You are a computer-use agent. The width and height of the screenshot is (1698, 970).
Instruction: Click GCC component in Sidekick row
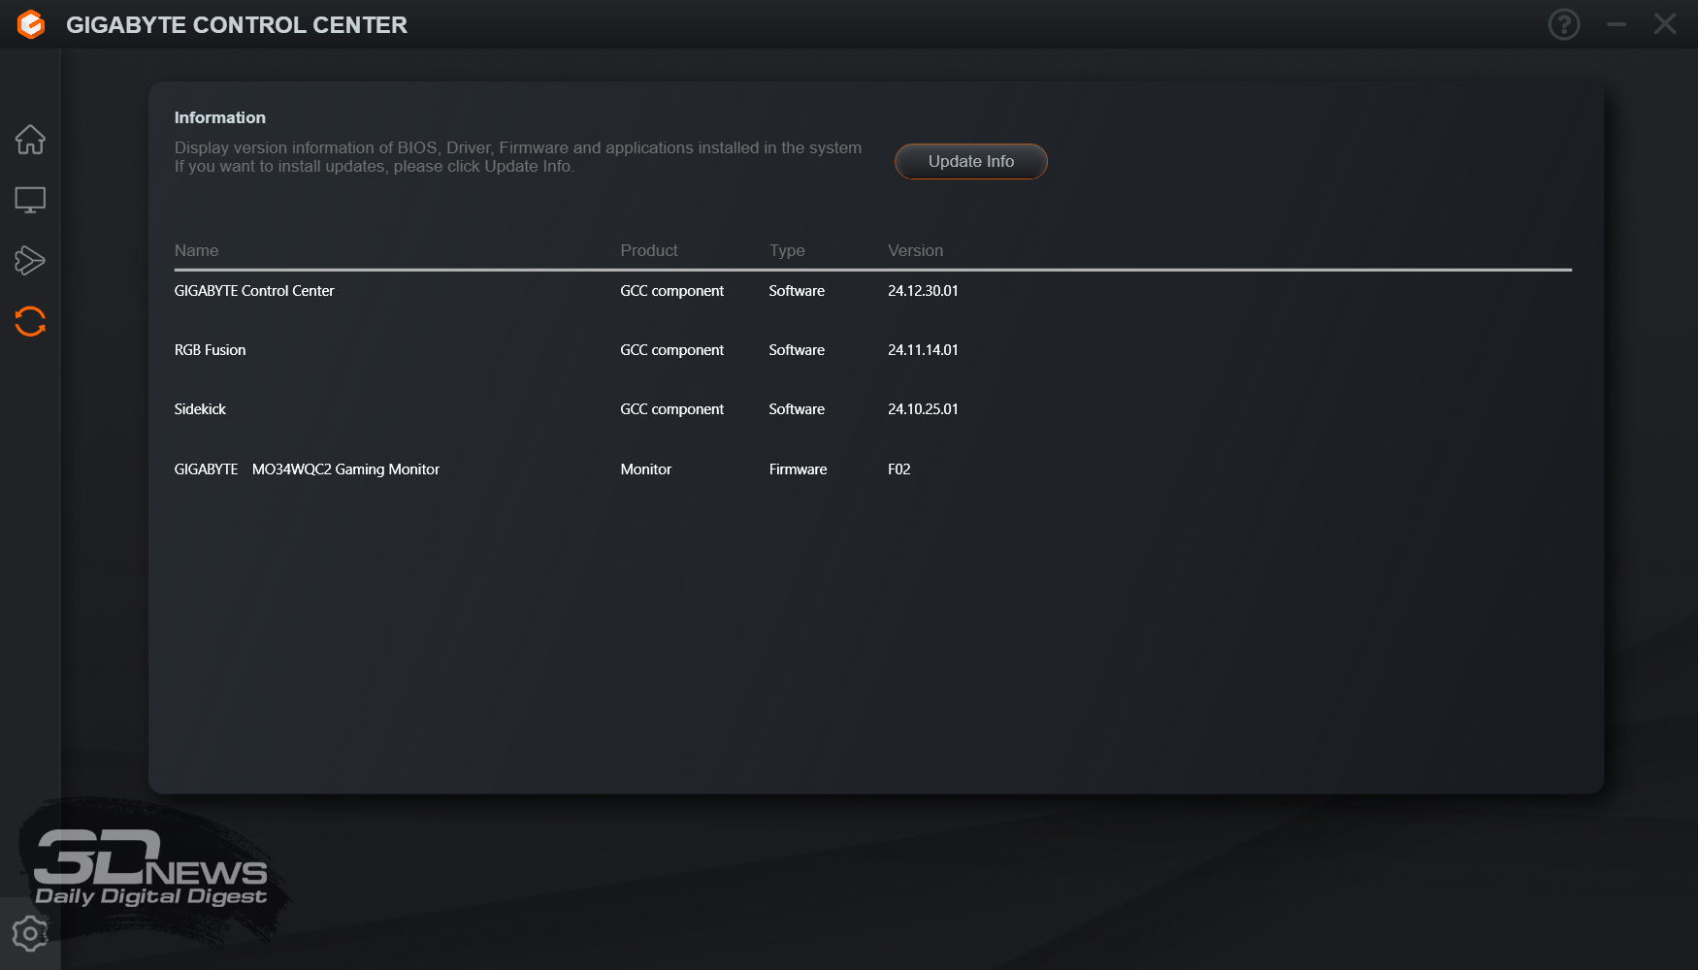click(672, 409)
